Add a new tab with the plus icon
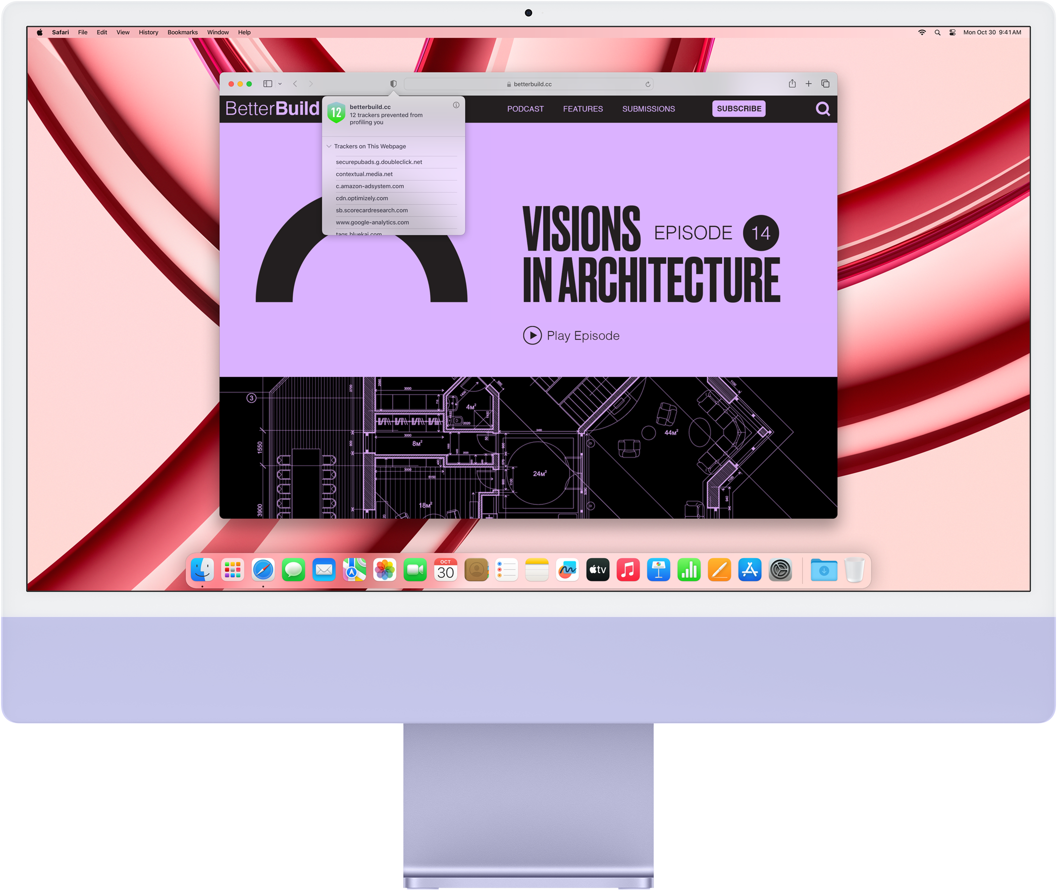 click(x=809, y=84)
